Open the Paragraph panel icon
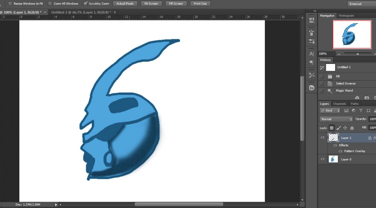Screen dimensions: 376x208 (x=311, y=63)
